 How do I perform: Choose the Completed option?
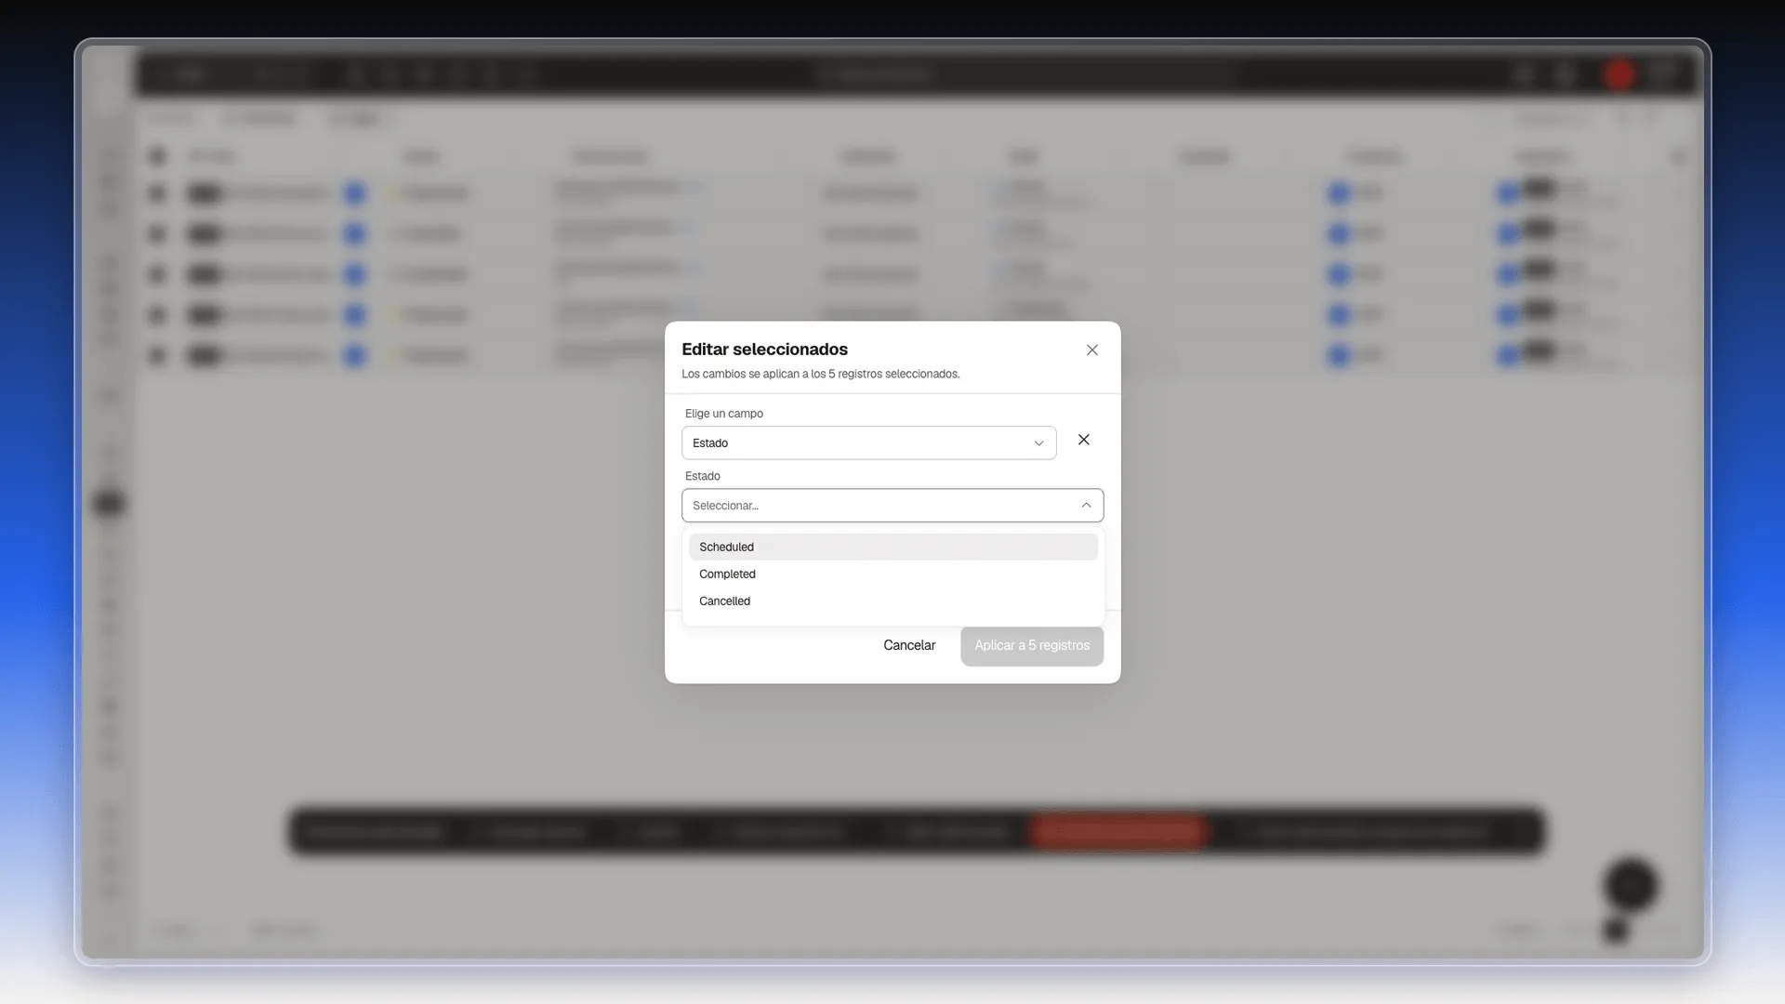[892, 574]
